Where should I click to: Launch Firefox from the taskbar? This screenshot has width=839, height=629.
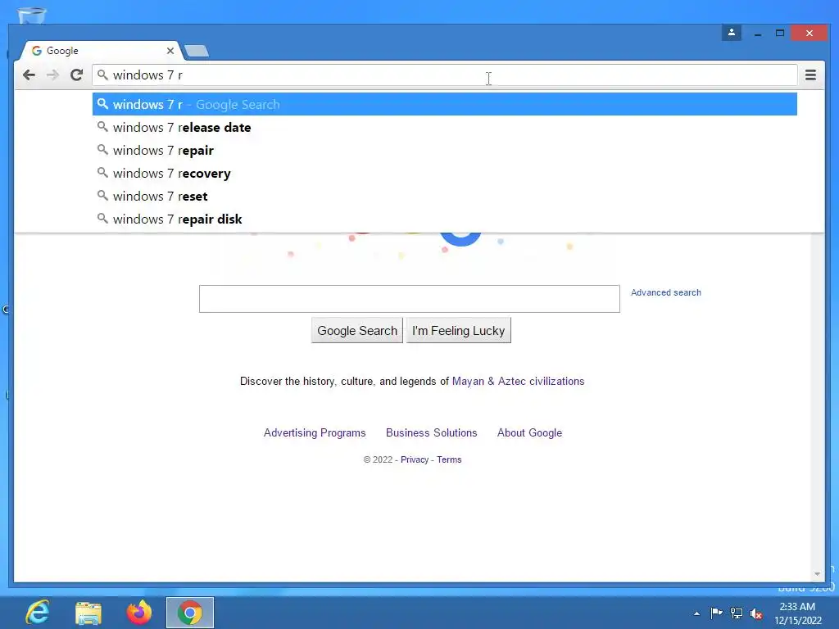coord(139,613)
